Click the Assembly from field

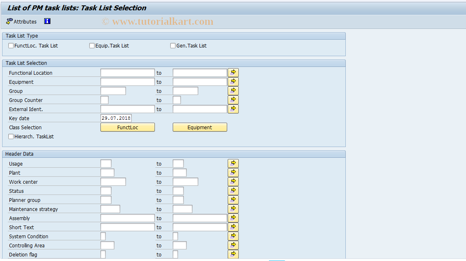128,218
